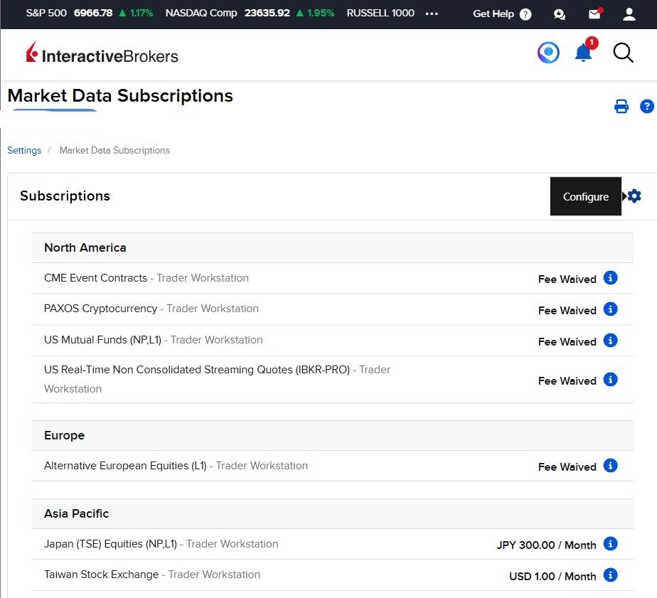Show info for CME Event Contracts

pyautogui.click(x=610, y=277)
